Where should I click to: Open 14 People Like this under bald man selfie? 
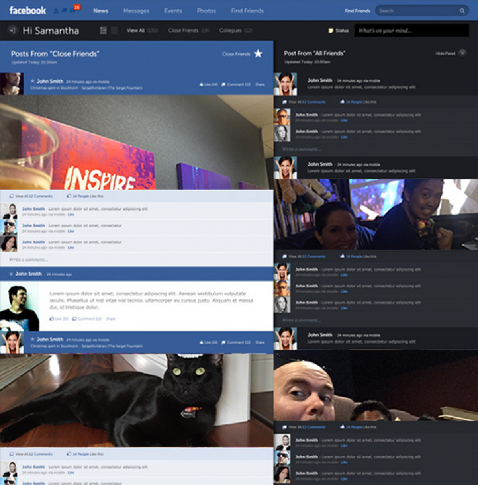[358, 427]
